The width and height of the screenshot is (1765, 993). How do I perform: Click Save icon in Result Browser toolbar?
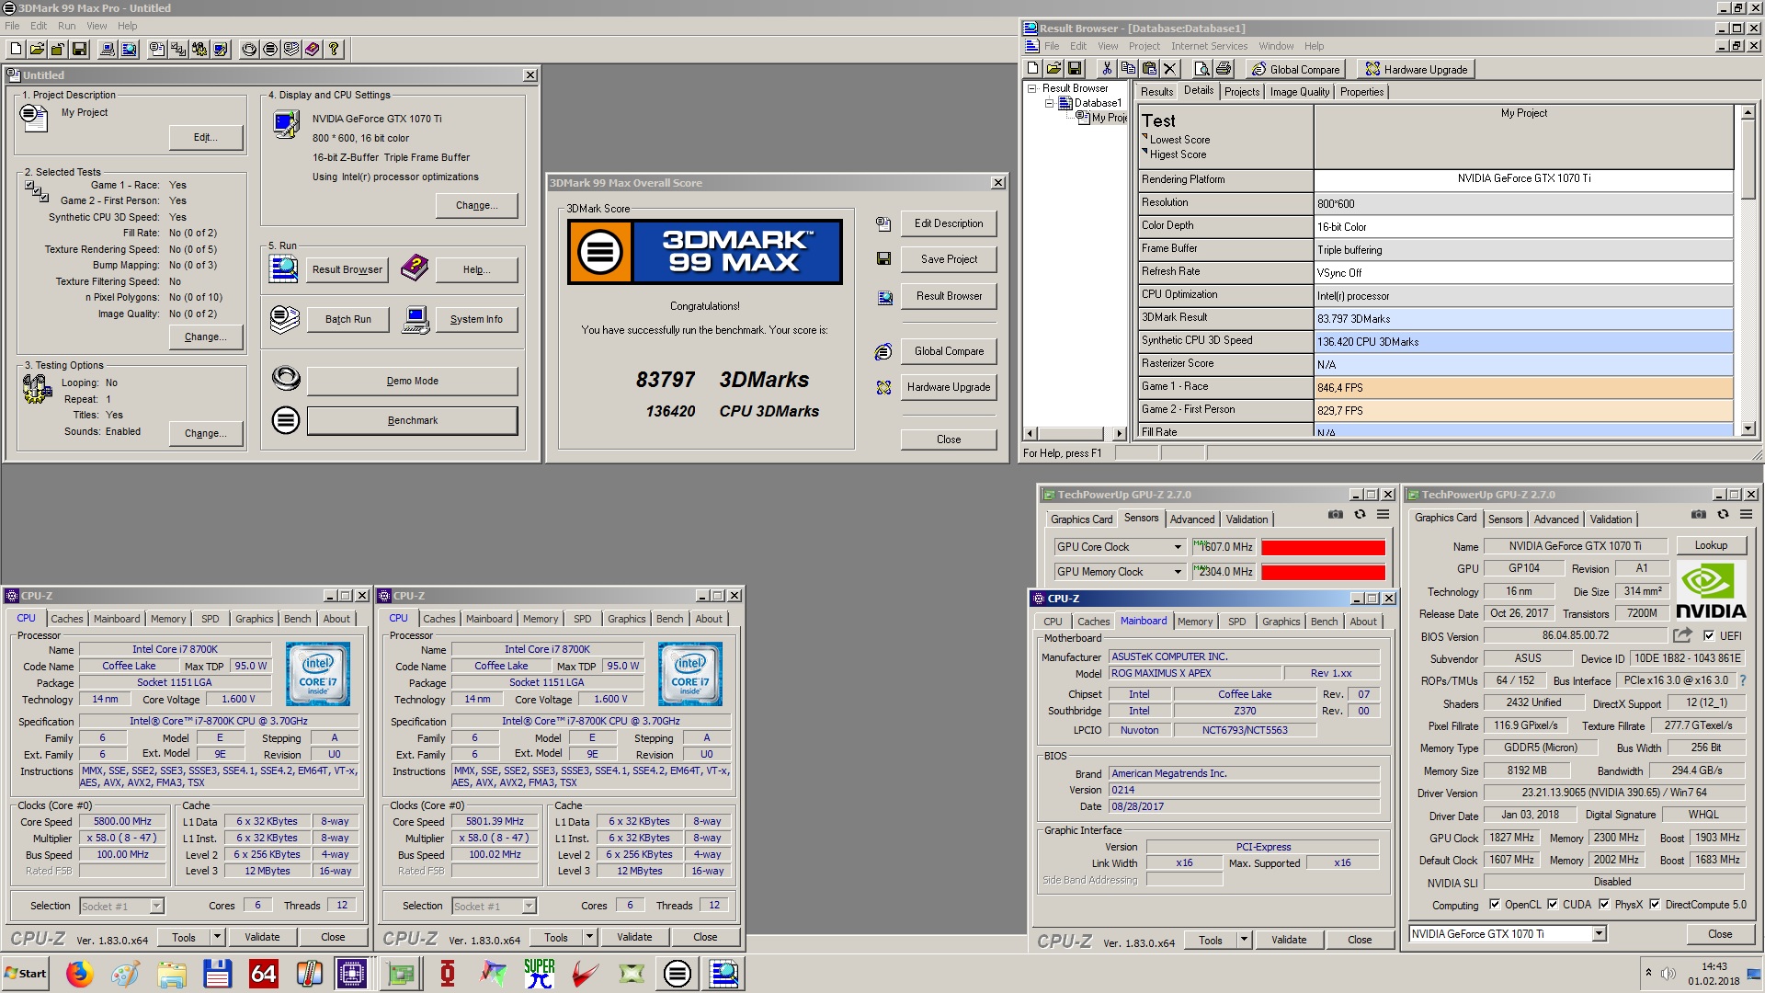[1075, 68]
